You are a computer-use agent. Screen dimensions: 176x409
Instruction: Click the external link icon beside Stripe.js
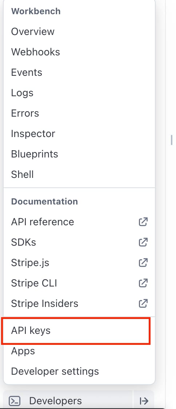(143, 262)
